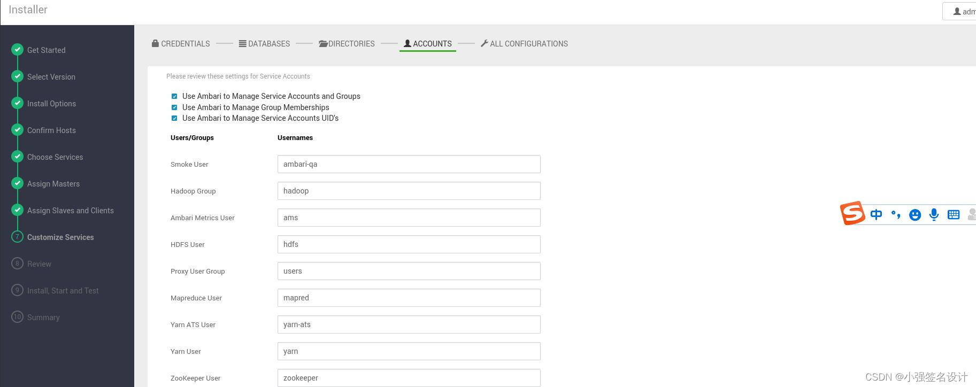Image resolution: width=976 pixels, height=387 pixels.
Task: Click the Review step label
Action: 39,264
